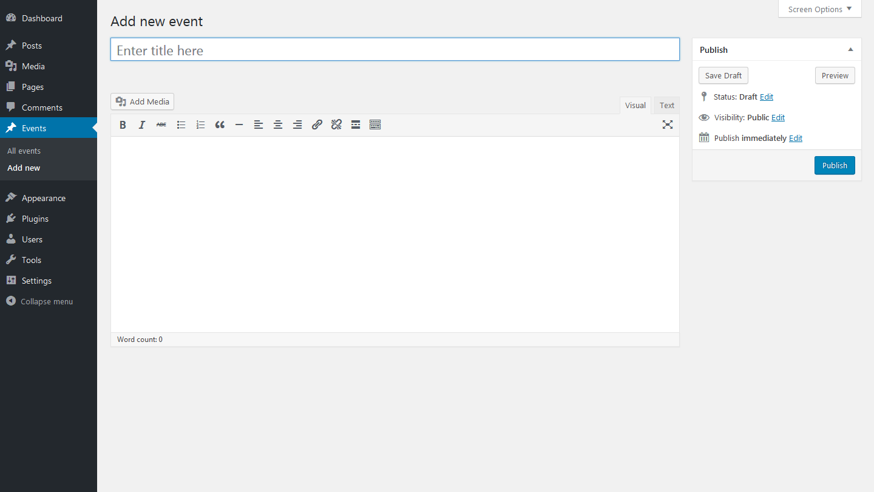Toggle the toolbar kitchen sink
Image resolution: width=874 pixels, height=492 pixels.
click(375, 125)
